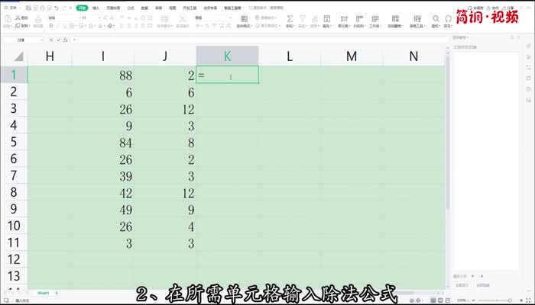Open the font size dropdown
Screen dimensions: 535x305
point(99,17)
